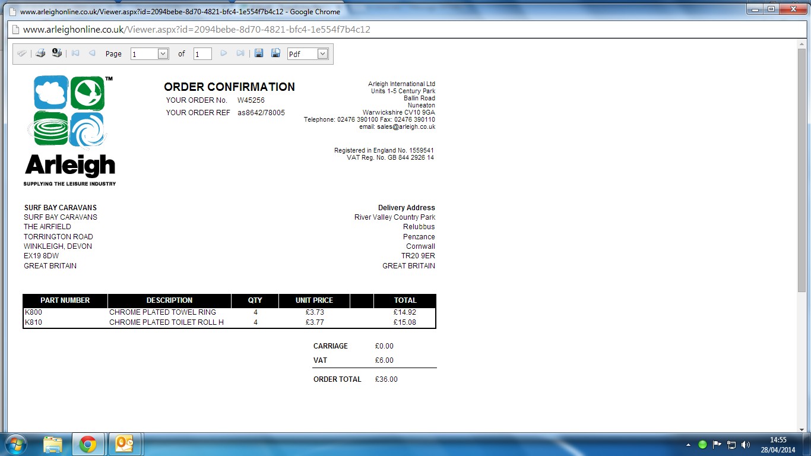
Task: Open Windows Explorer from the taskbar
Action: click(53, 444)
